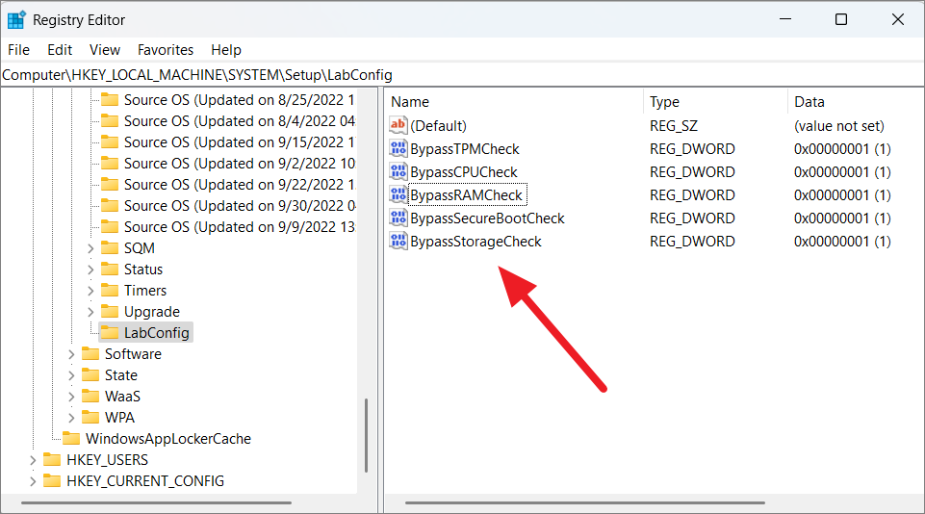Open the Favorites menu
Viewport: 925px width, 514px height.
point(166,49)
